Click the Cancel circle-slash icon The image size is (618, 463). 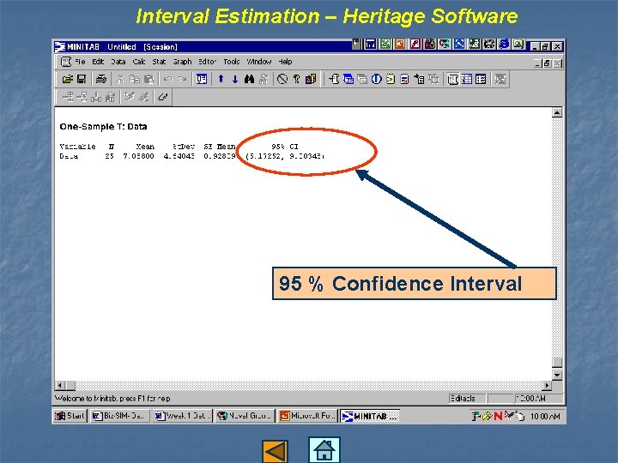(282, 79)
